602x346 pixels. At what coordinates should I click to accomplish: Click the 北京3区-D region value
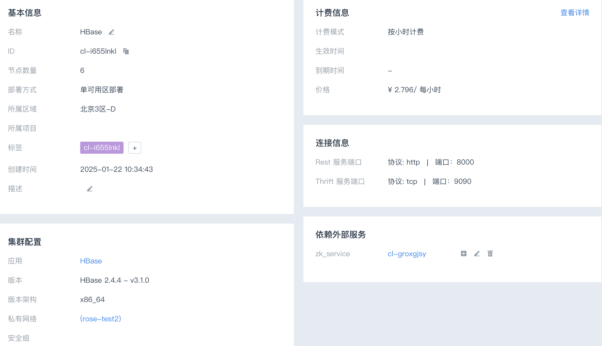(98, 109)
